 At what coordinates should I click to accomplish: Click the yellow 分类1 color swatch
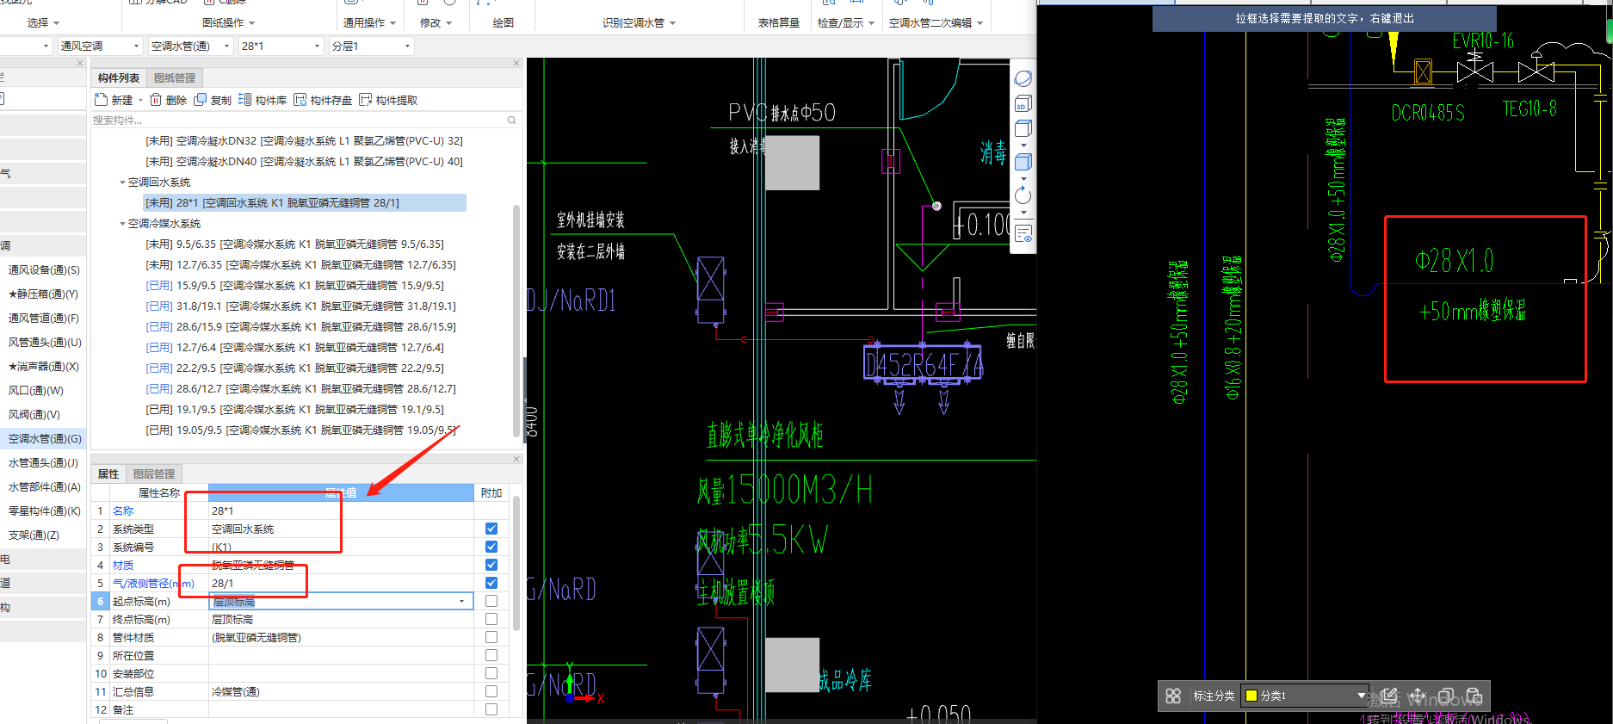pos(1251,696)
